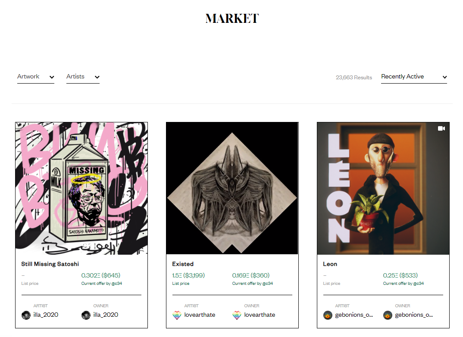The image size is (463, 337).
Task: Click the Still Missing Satoshi title
Action: (50, 264)
